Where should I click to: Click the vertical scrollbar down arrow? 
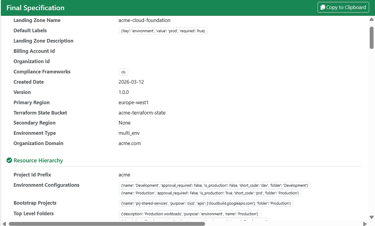[x=371, y=217]
